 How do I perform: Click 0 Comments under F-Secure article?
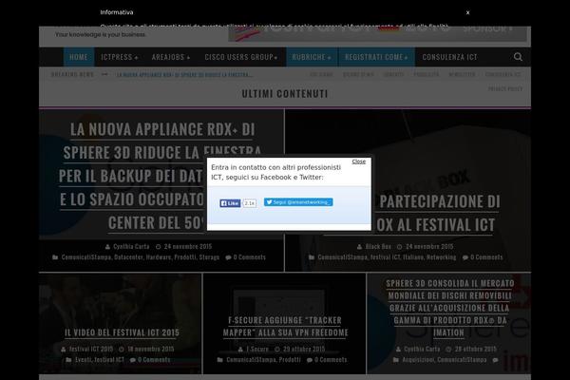pyautogui.click(x=331, y=360)
